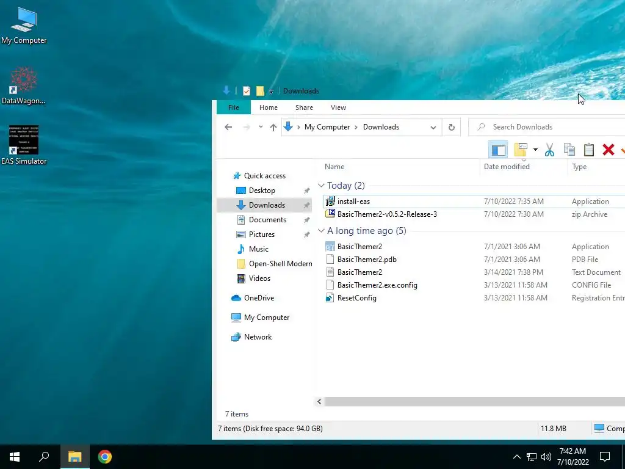
Task: Launch Google Chrome from taskbar
Action: 105,457
